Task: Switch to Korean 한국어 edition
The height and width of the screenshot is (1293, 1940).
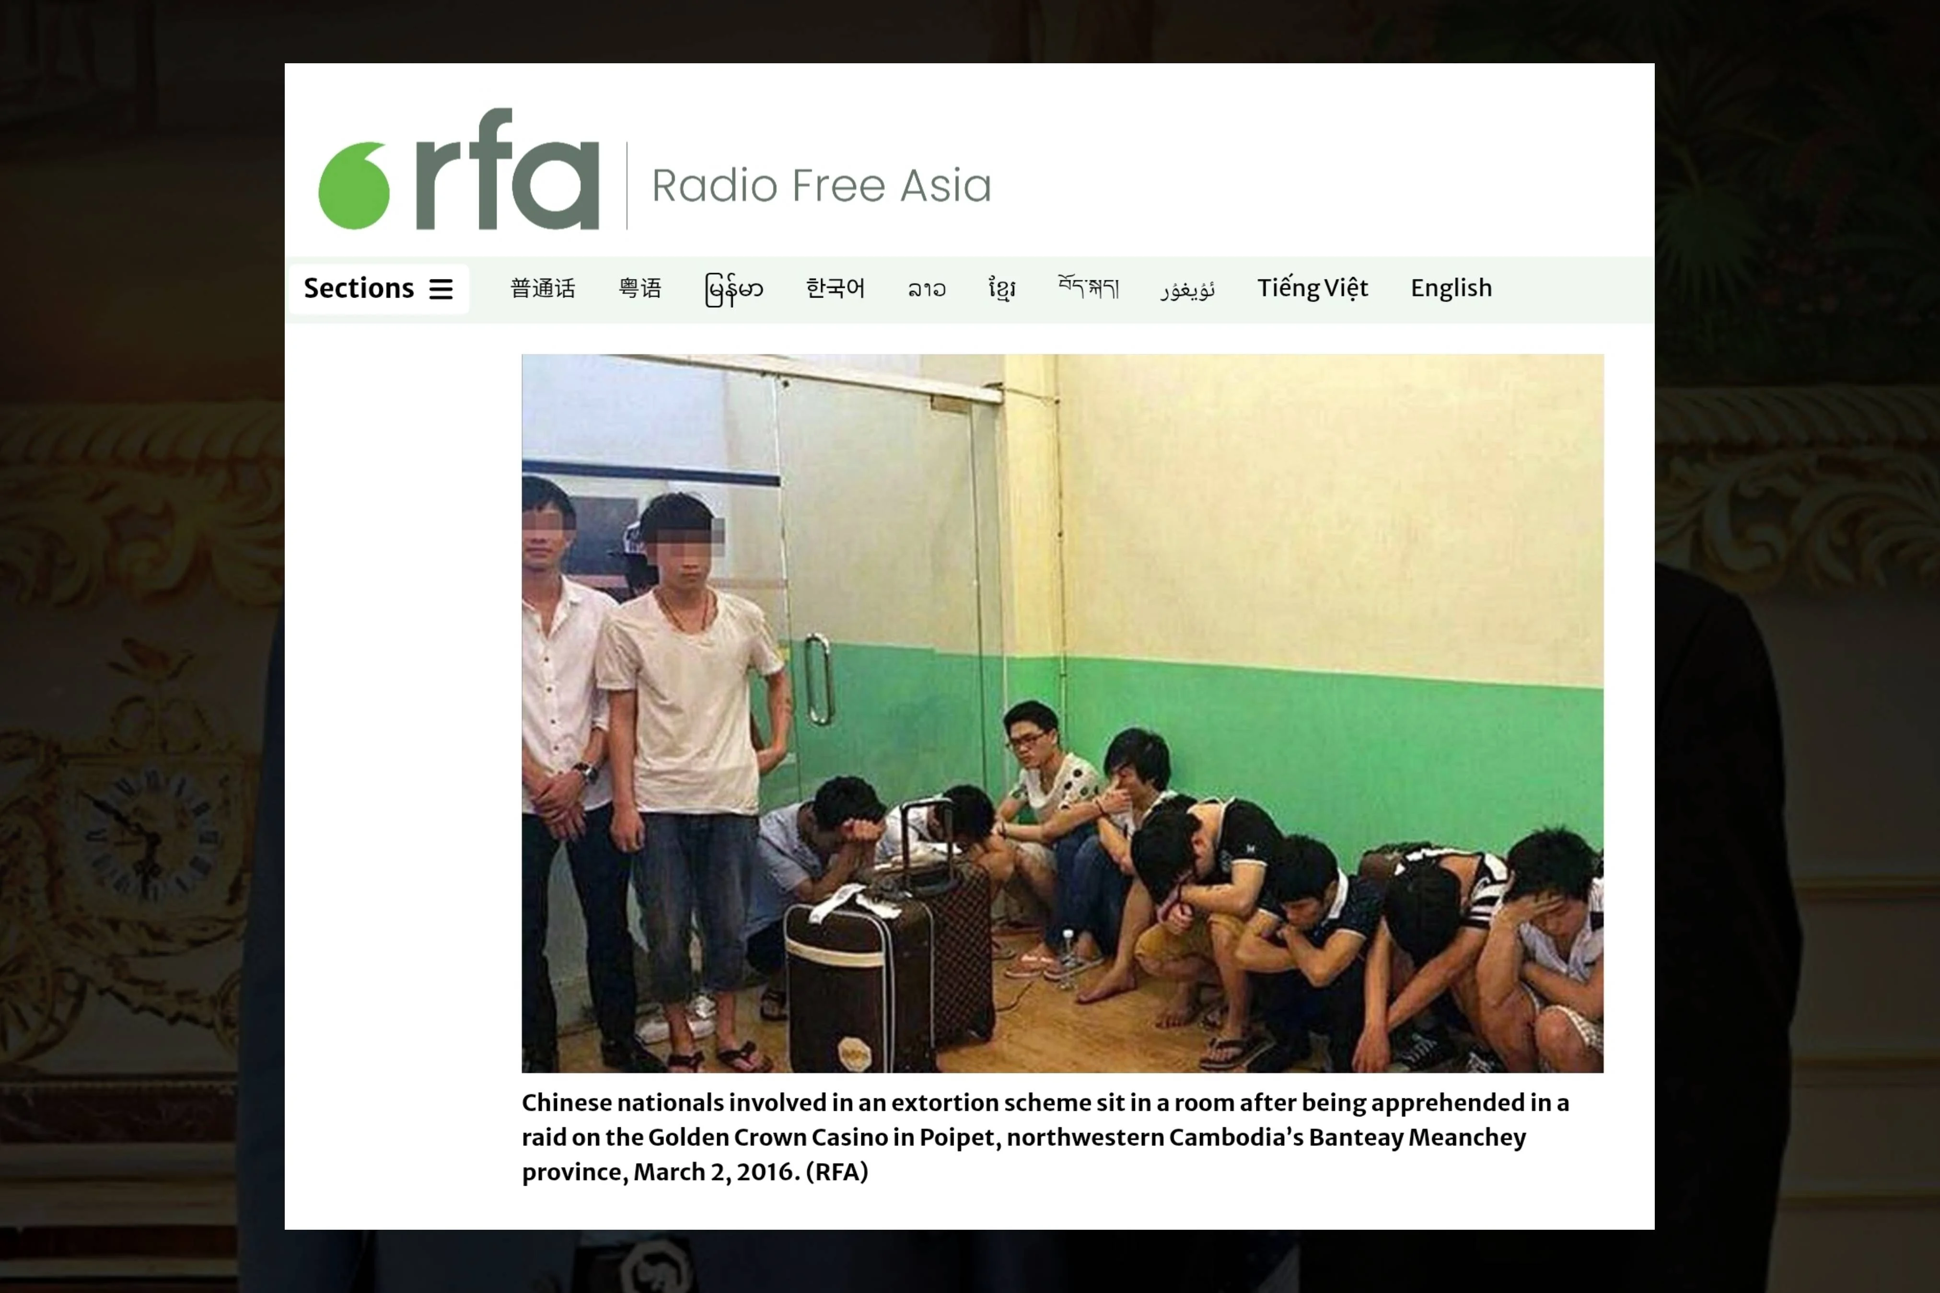Action: (836, 288)
